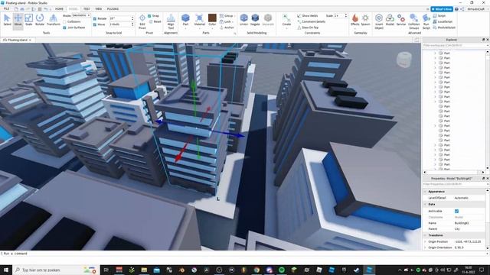Click the Anchor button

point(227,27)
